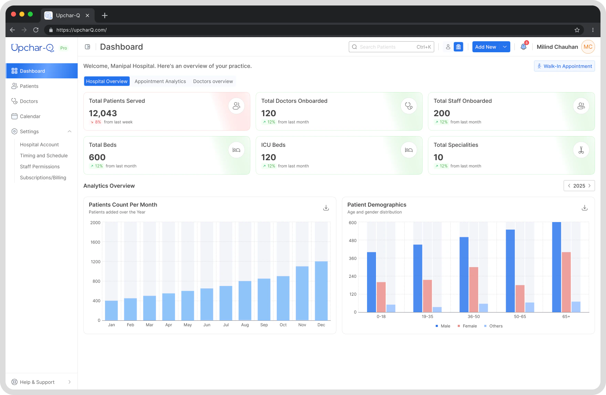Expand Help & Support chevron
606x395 pixels.
click(70, 382)
